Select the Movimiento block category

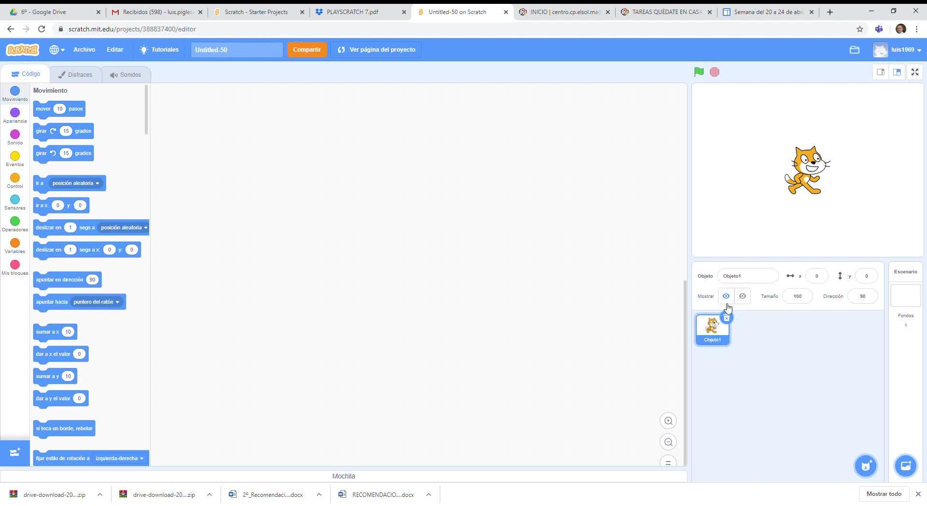point(15,94)
